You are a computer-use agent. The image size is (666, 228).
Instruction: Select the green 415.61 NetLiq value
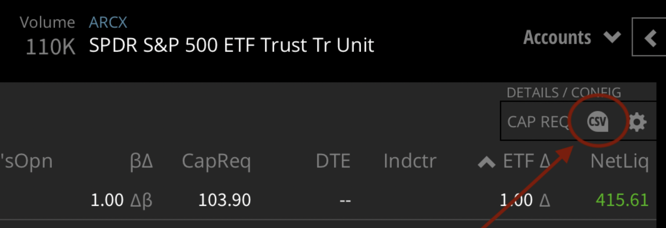click(x=622, y=200)
